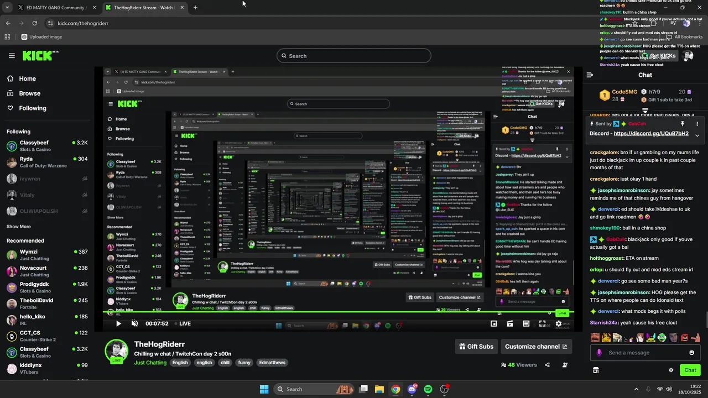Collapse the chat panel

pyautogui.click(x=590, y=75)
